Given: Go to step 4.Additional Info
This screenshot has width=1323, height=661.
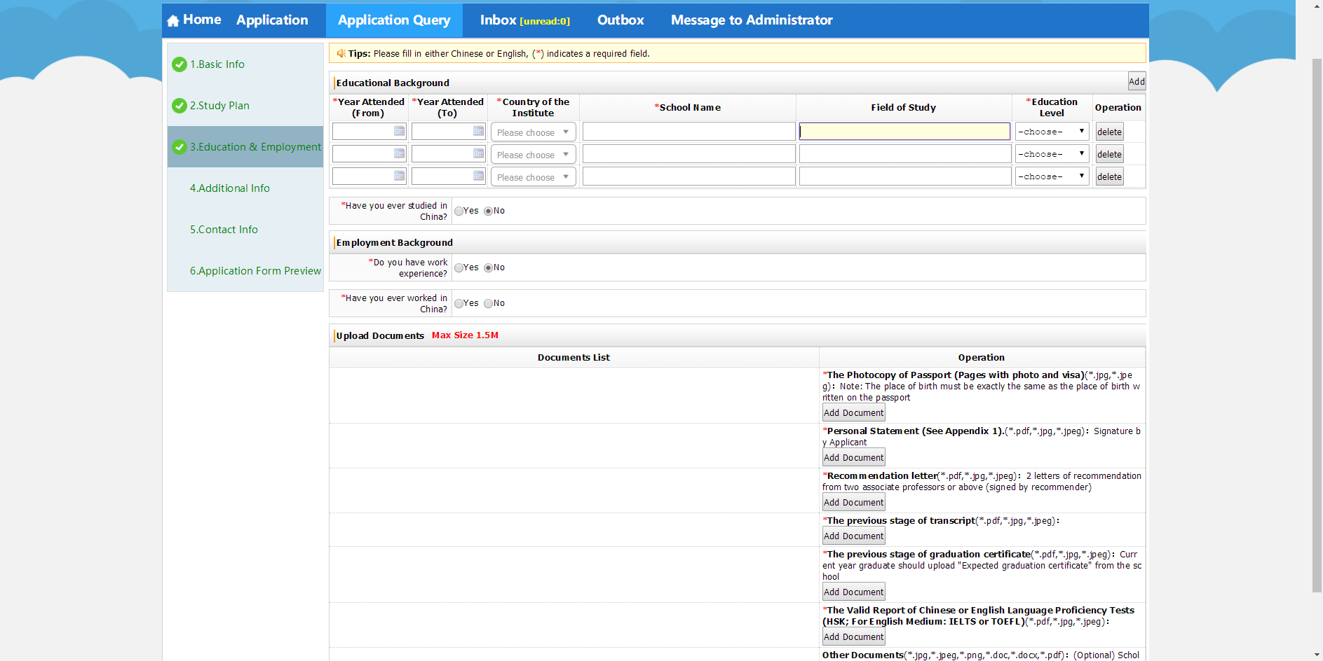Looking at the screenshot, I should [x=230, y=188].
